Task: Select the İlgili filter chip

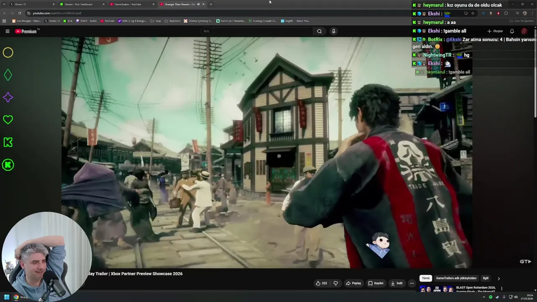Action: [x=485, y=278]
